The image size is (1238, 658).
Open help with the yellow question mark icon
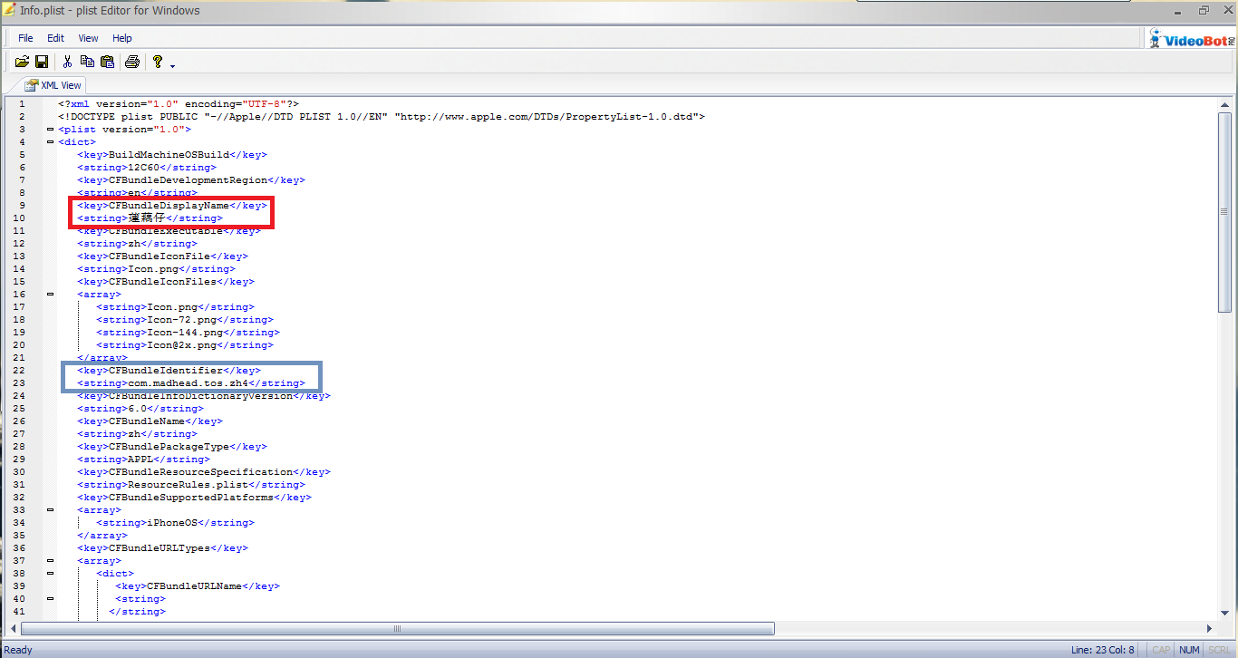tap(157, 62)
